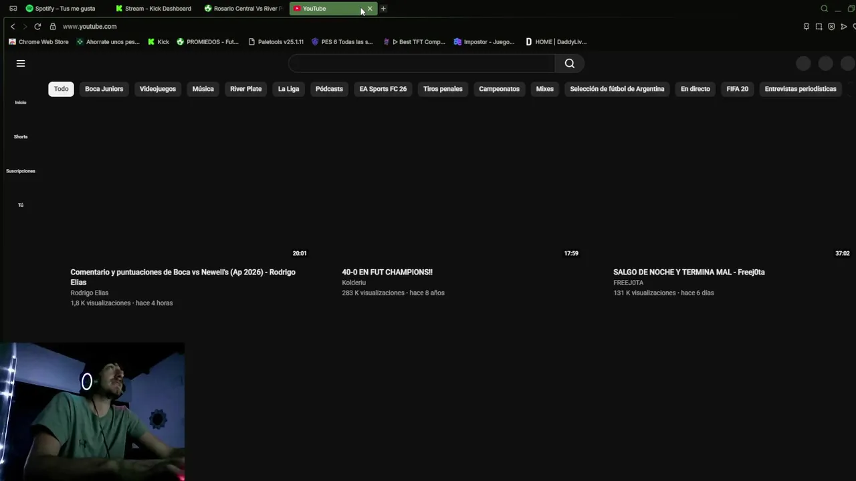Image resolution: width=856 pixels, height=481 pixels.
Task: Select the Pódcasts filter chip
Action: [x=329, y=89]
